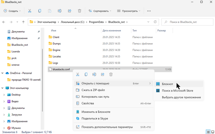Open the recent locations chevron next to forward arrow

pyautogui.click(x=17, y=22)
